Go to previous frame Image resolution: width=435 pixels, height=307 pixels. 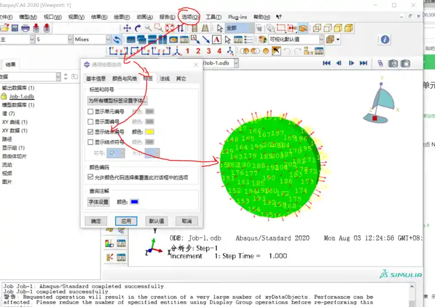click(x=339, y=63)
